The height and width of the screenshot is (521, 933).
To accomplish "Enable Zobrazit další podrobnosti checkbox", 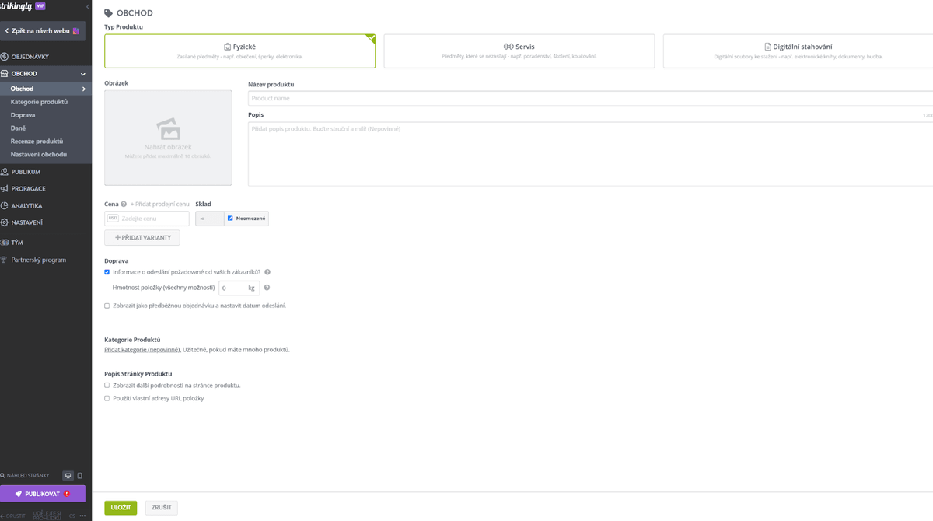I will coord(107,385).
